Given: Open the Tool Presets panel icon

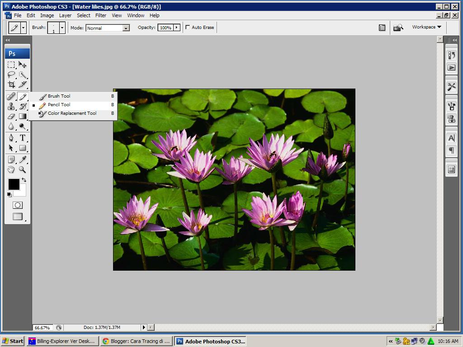Looking at the screenshot, I should (x=452, y=87).
